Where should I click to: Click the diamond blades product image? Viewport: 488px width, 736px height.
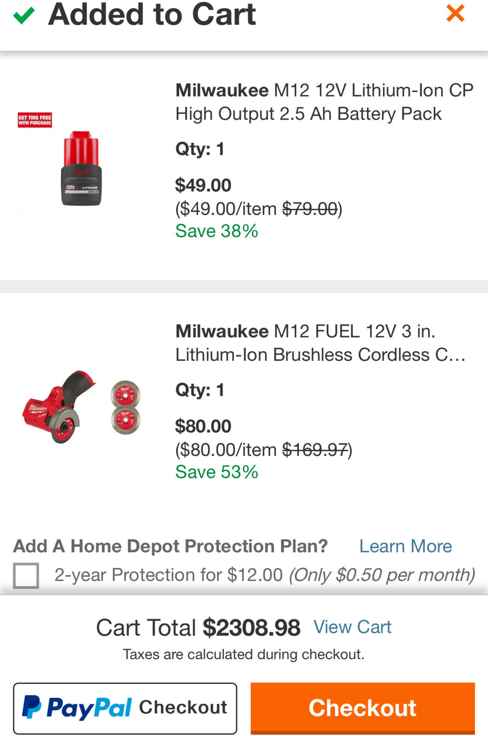coord(125,407)
